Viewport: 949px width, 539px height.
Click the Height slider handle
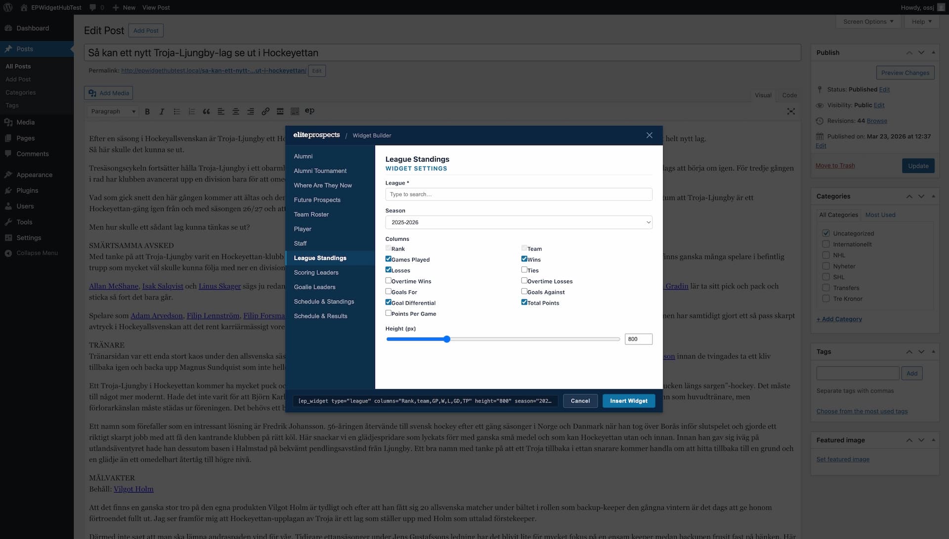tap(447, 339)
